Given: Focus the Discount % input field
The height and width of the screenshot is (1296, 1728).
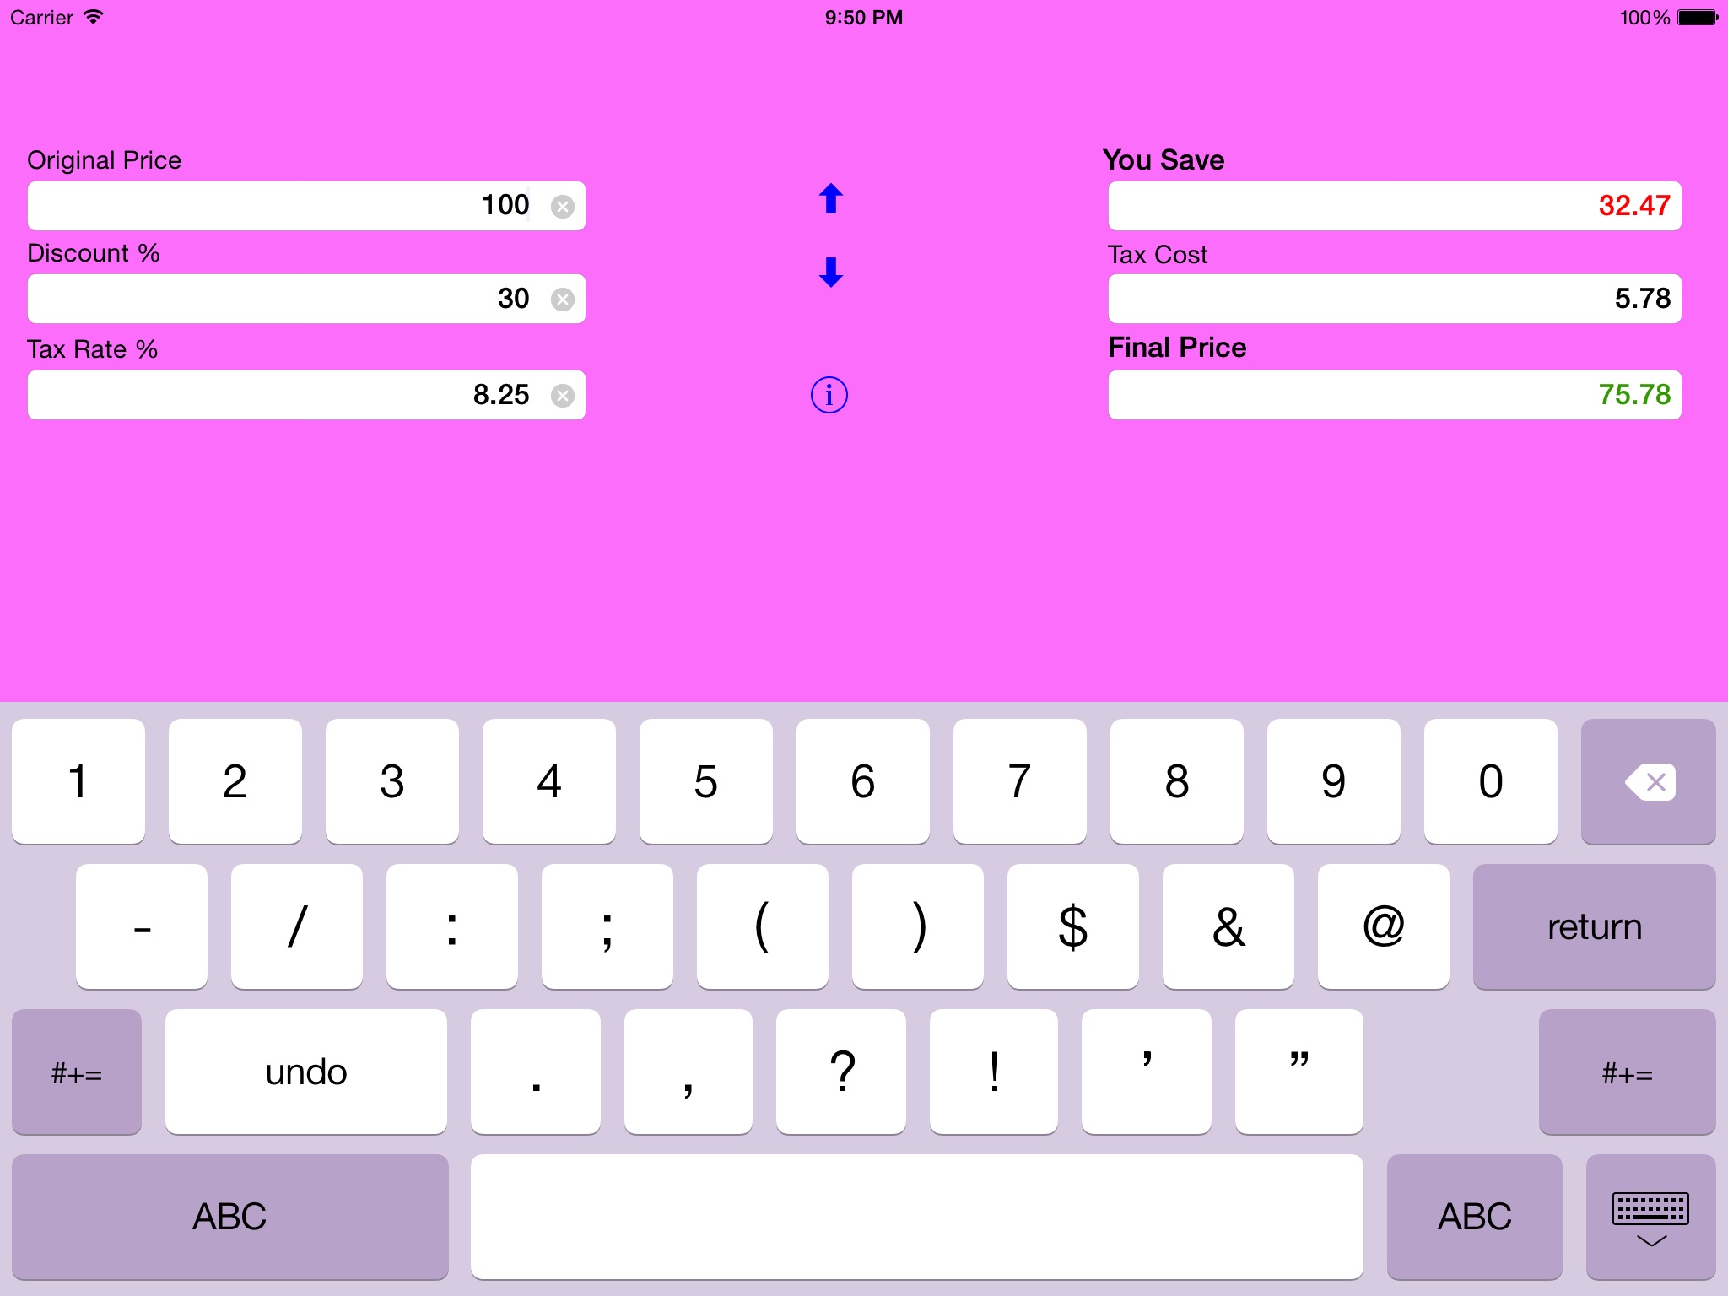Looking at the screenshot, I should pyautogui.click(x=287, y=299).
